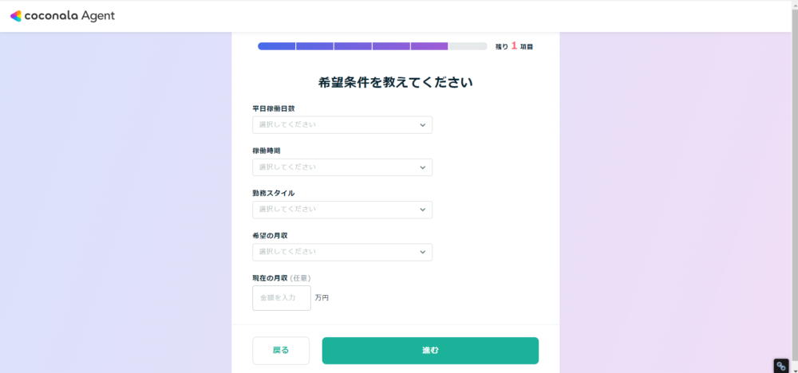Click first blue segment of progress bar
The height and width of the screenshot is (373, 798).
point(276,46)
